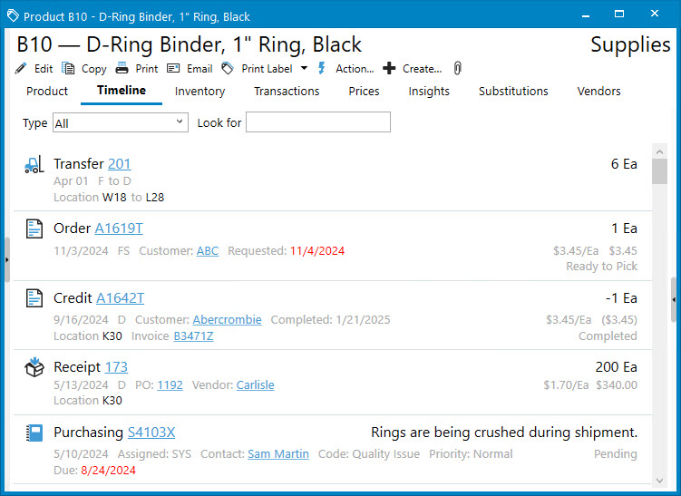The height and width of the screenshot is (496, 681).
Task: Click the timeline scrollbar up arrow
Action: click(660, 151)
